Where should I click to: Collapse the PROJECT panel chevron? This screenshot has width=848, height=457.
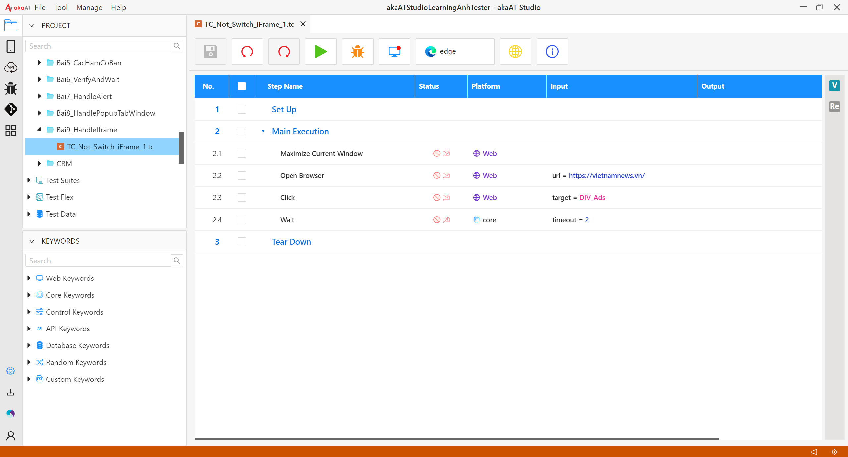tap(32, 25)
